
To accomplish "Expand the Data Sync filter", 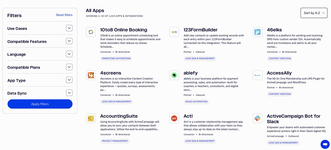I will 69,93.
